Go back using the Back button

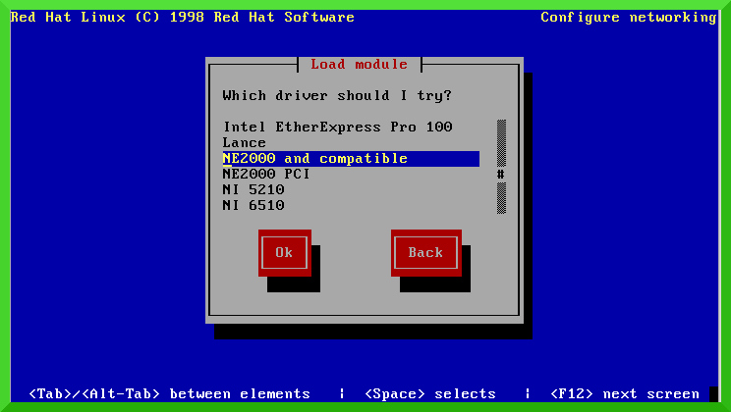[x=426, y=253]
